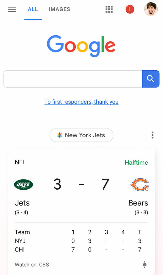Open your Google account profile picture
Screen dimensions: 163x275
click(151, 9)
